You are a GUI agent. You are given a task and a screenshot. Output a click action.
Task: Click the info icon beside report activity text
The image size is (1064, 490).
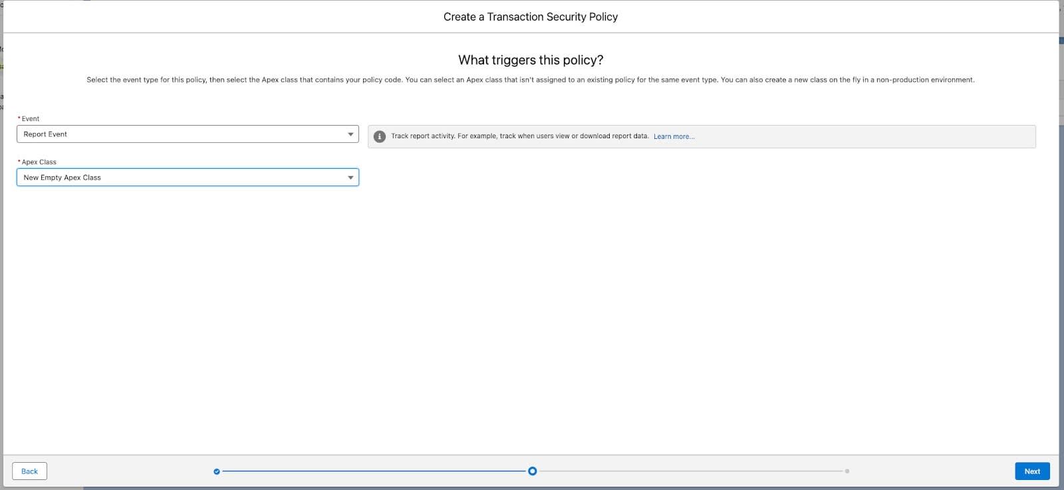(380, 136)
